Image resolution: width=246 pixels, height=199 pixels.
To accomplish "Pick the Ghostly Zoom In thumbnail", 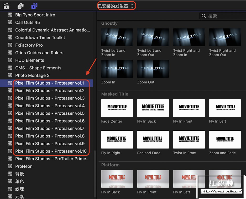I will pos(117,69).
